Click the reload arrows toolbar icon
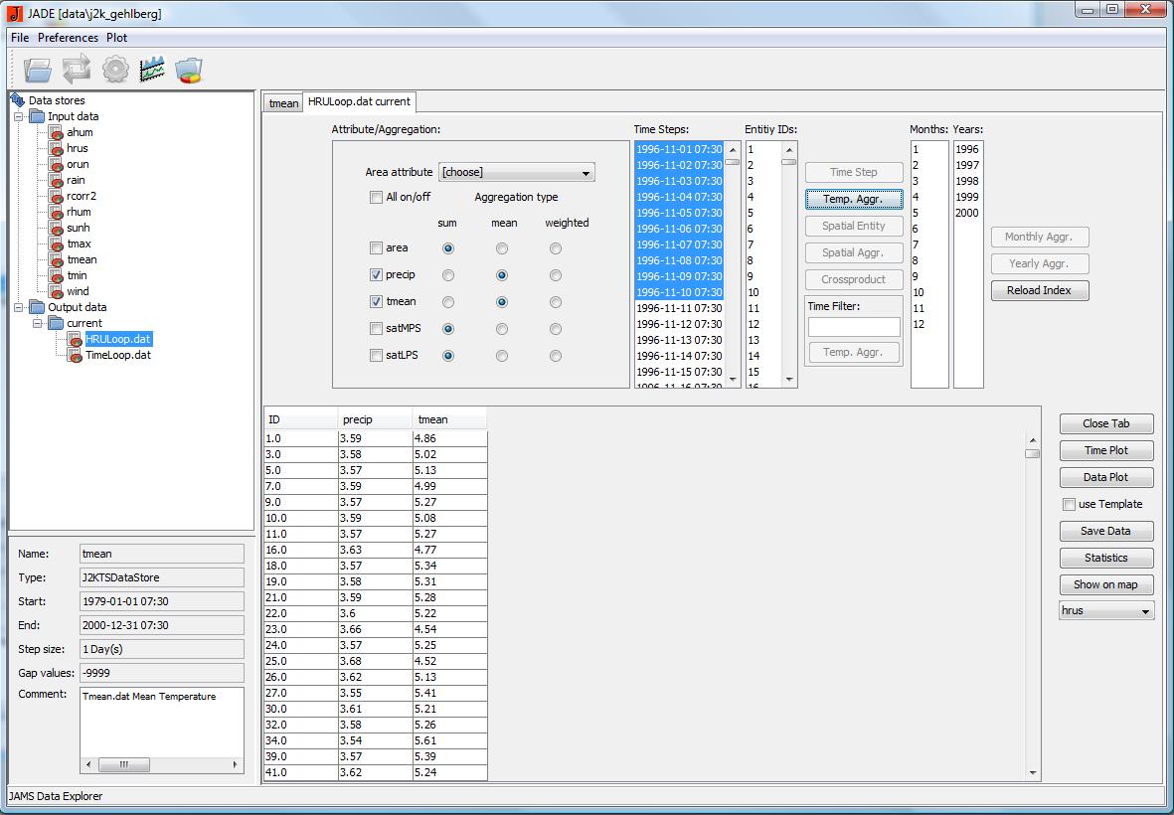This screenshot has width=1174, height=815. (x=77, y=70)
